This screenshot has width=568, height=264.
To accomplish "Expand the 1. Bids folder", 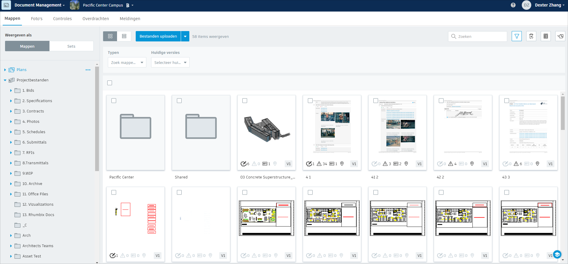I will pos(11,91).
